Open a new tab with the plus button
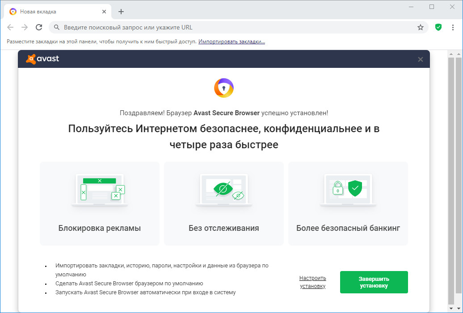Image resolution: width=463 pixels, height=313 pixels. point(121,12)
